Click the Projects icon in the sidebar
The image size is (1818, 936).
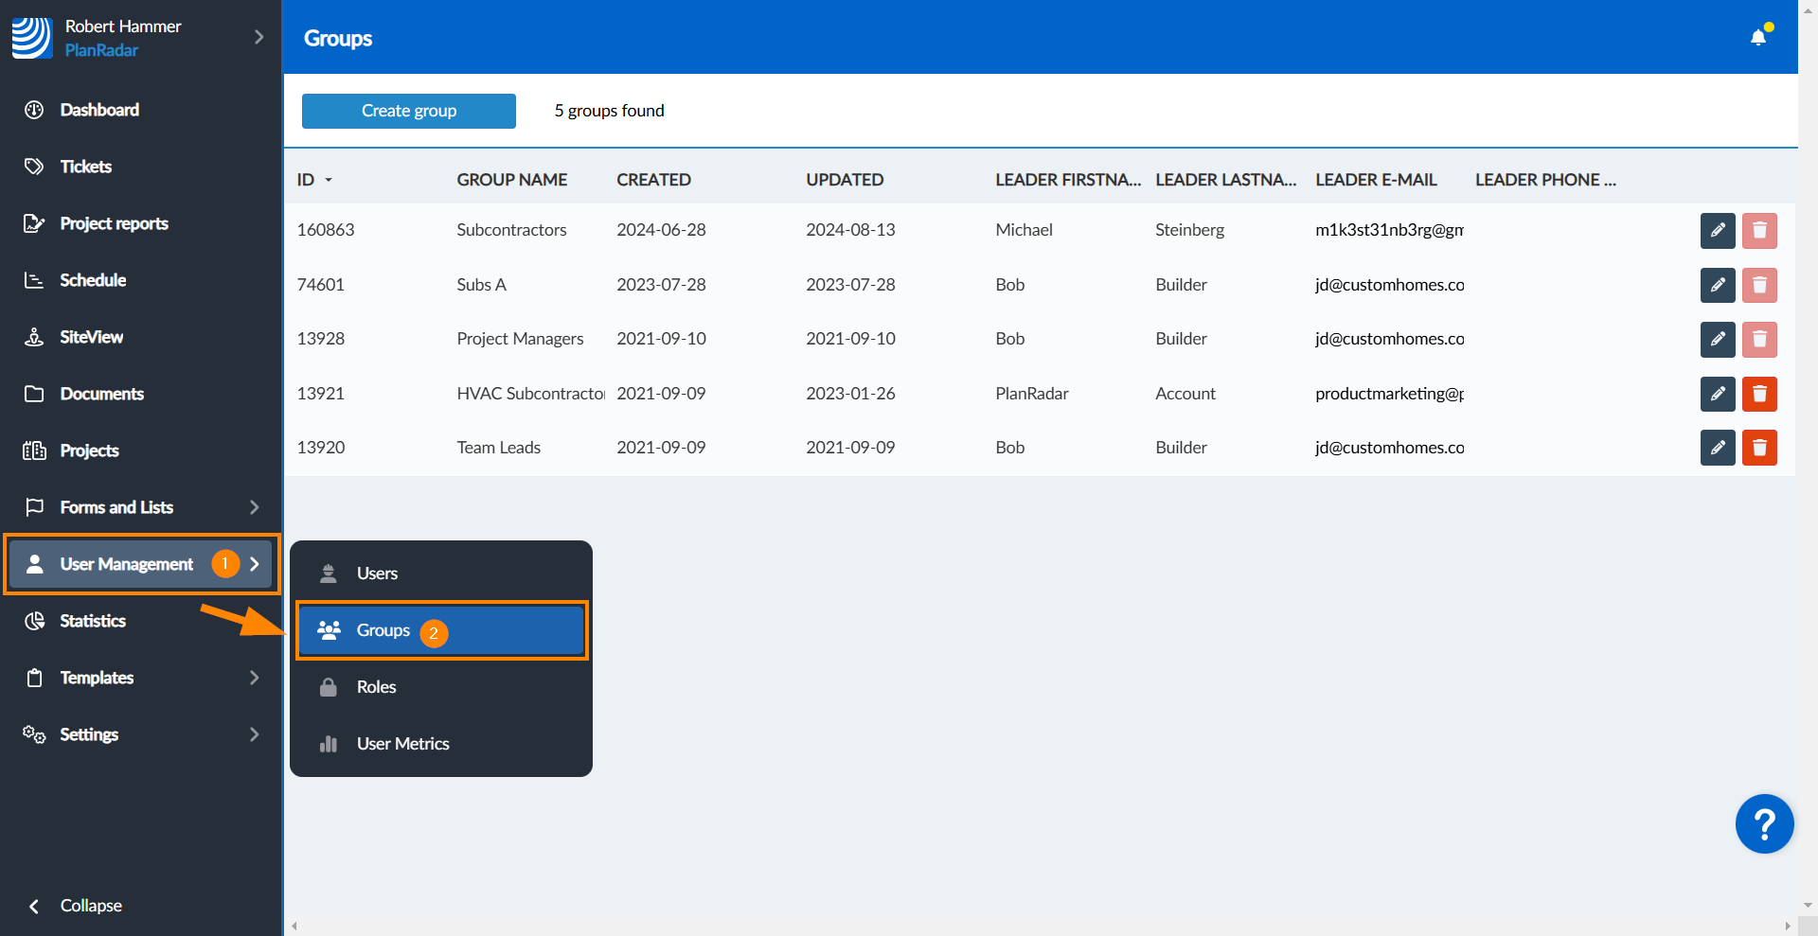34,450
